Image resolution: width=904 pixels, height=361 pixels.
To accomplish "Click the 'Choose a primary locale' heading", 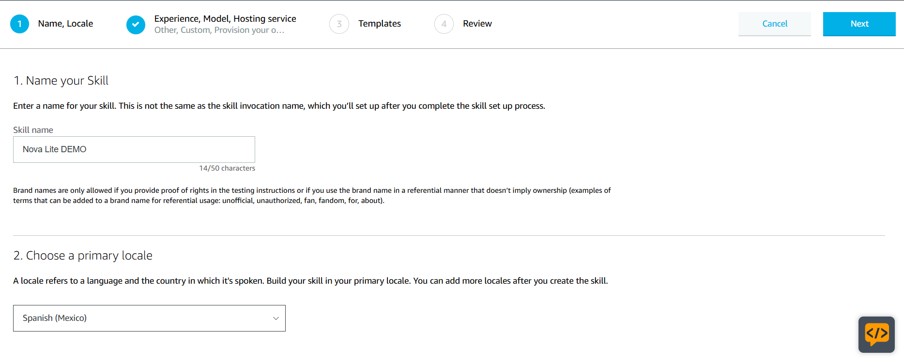I will (x=83, y=256).
